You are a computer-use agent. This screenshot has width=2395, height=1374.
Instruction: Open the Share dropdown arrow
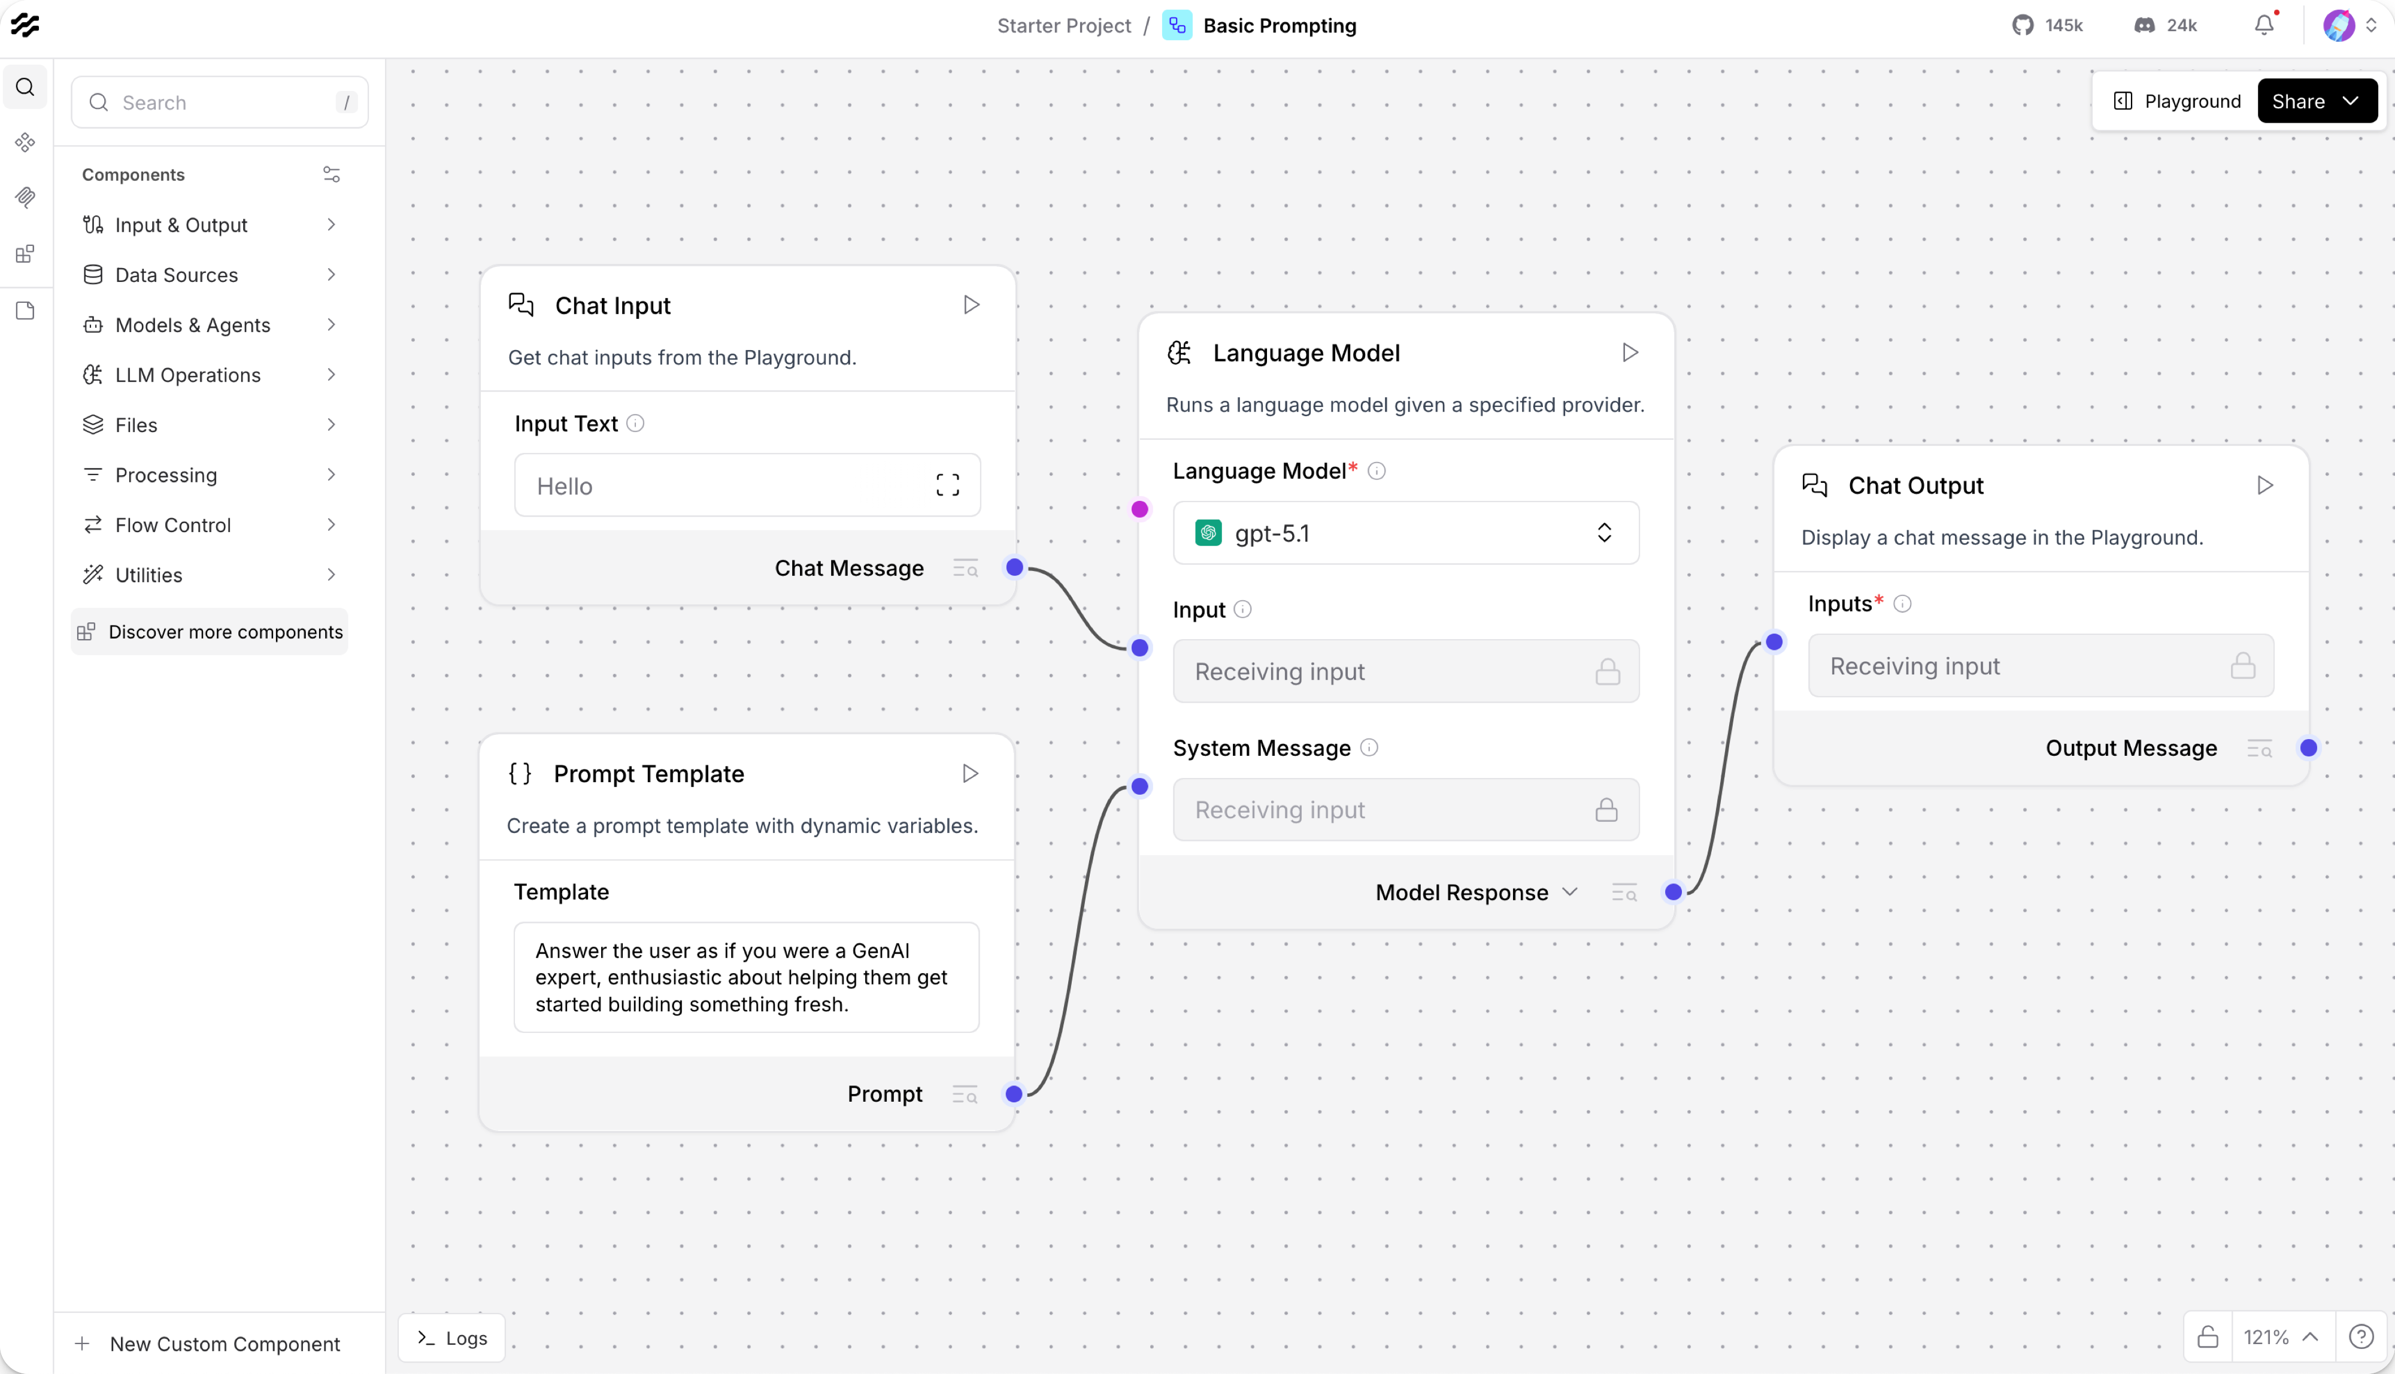click(x=2351, y=101)
